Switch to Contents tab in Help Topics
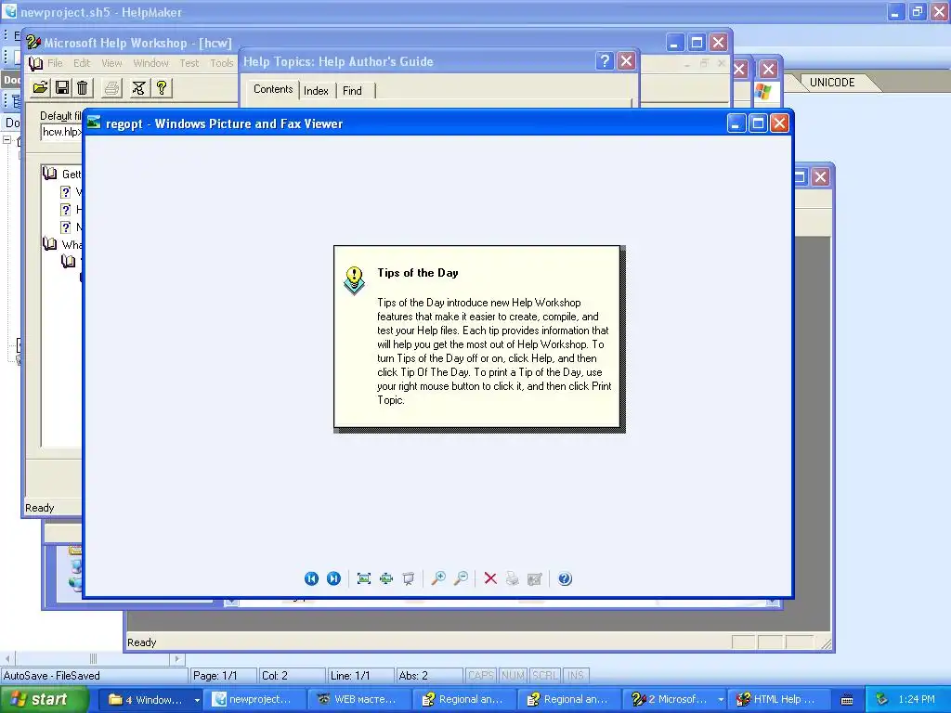Viewport: 951px width, 713px height. [273, 89]
